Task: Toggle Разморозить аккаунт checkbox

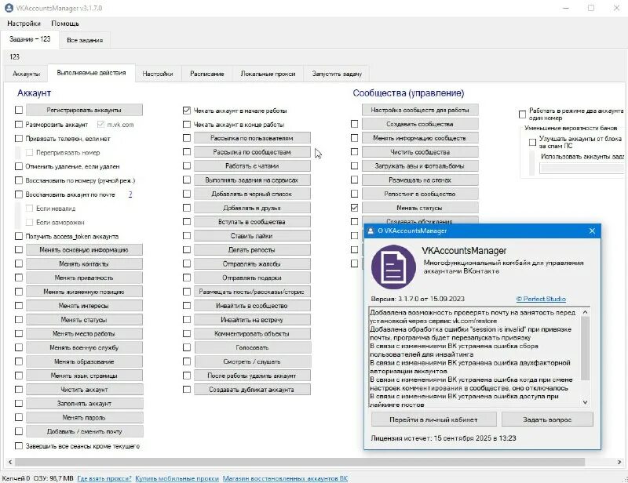Action: pyautogui.click(x=19, y=125)
